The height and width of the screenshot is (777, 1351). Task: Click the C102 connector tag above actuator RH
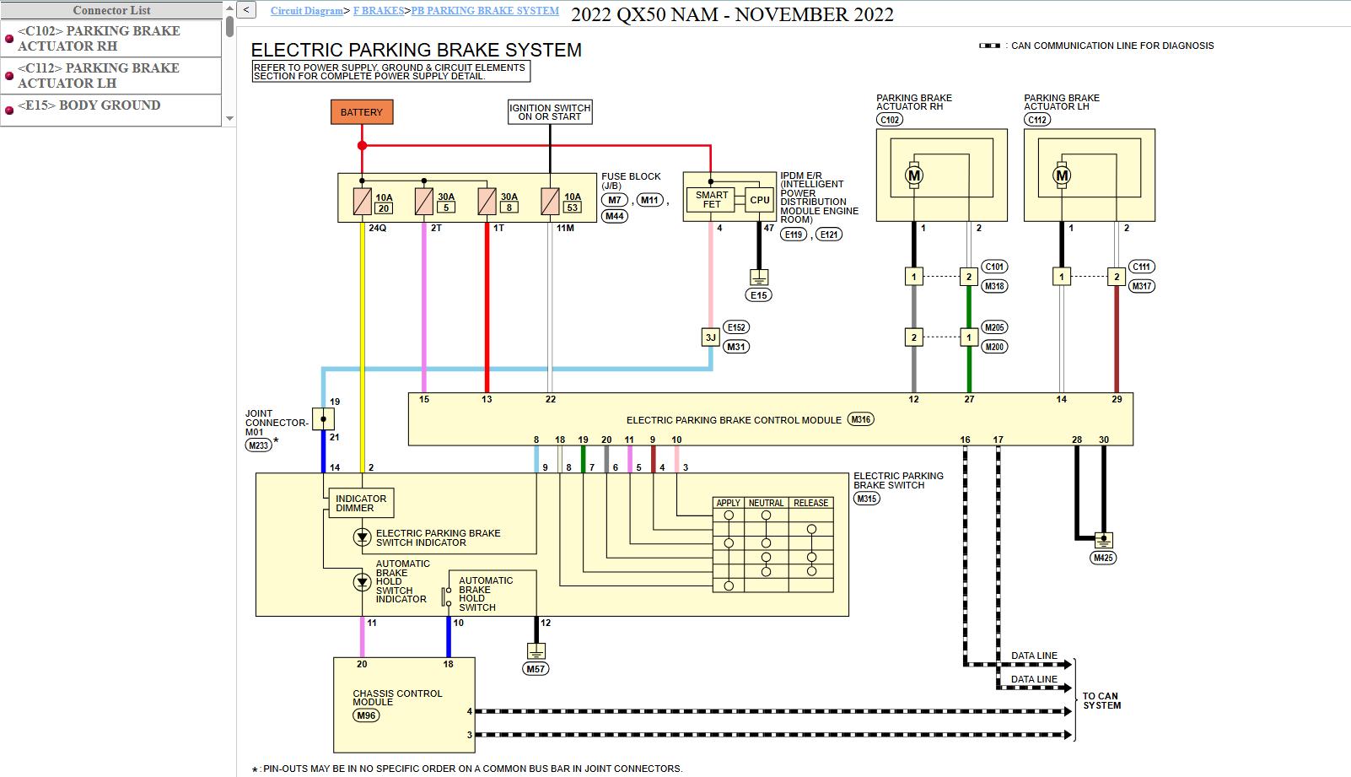[890, 120]
